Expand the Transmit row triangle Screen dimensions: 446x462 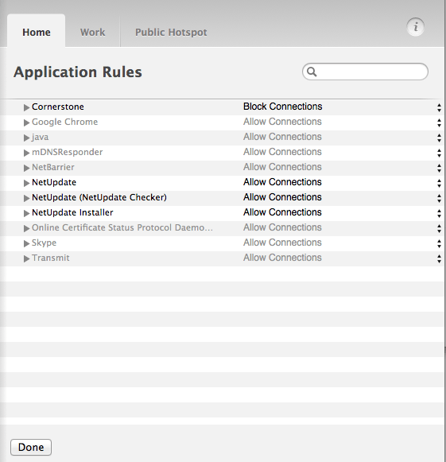pyautogui.click(x=26, y=258)
